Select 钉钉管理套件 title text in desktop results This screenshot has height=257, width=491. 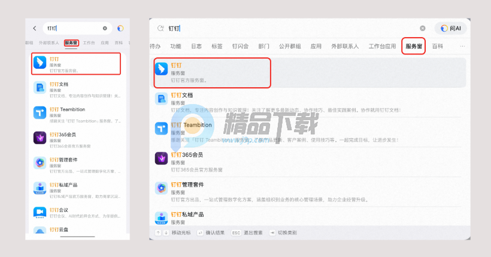pyautogui.click(x=187, y=185)
